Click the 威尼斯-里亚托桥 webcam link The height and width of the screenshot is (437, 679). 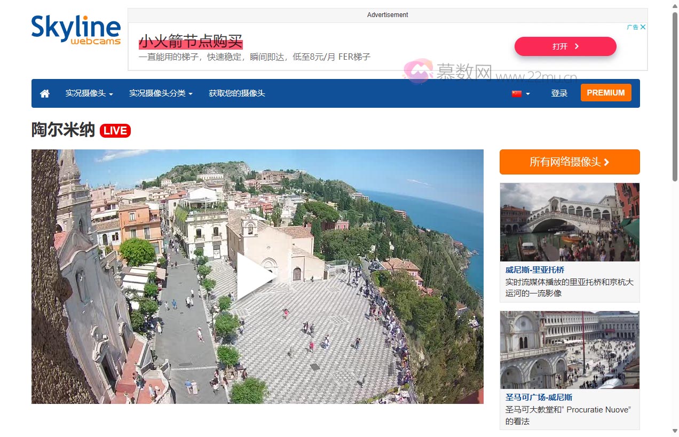[x=535, y=270]
